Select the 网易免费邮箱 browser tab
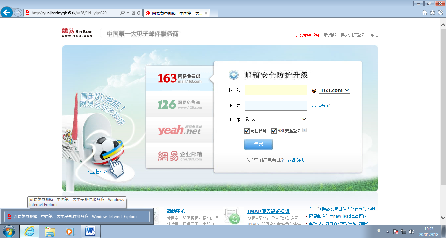Viewport: 446px width, 238px height. click(176, 14)
